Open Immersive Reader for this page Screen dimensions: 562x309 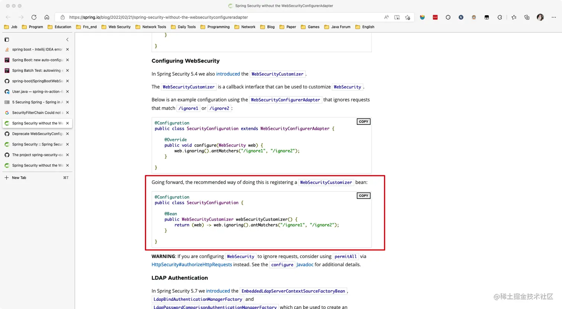pos(397,17)
